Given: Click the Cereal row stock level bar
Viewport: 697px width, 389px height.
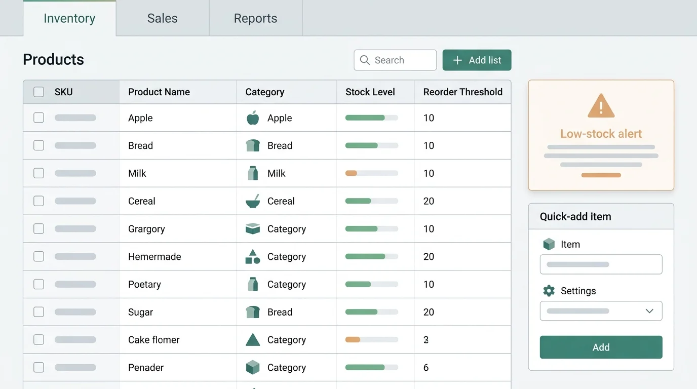Looking at the screenshot, I should [x=372, y=201].
